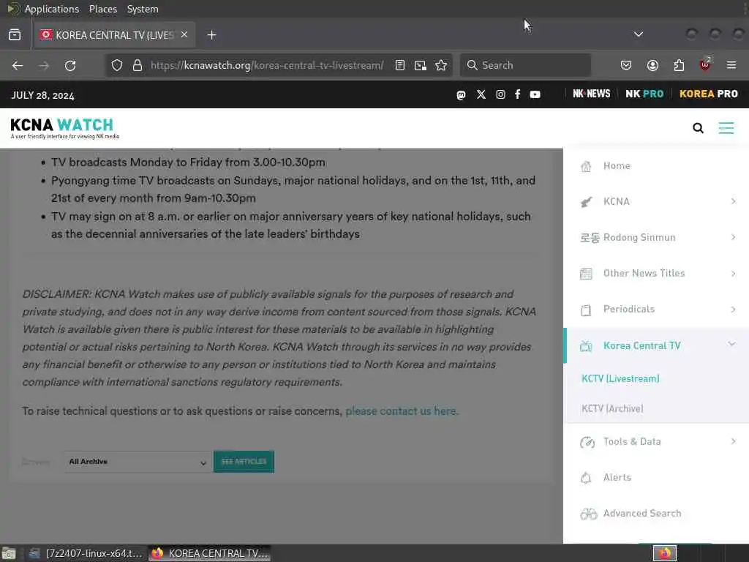Focus the address bar URL
Viewport: 749px width, 562px height.
[267, 65]
